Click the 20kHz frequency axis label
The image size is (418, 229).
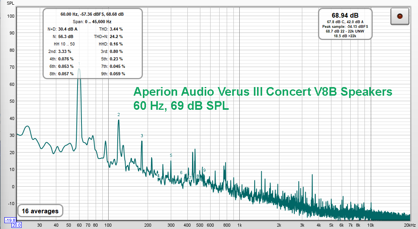pos(409,225)
